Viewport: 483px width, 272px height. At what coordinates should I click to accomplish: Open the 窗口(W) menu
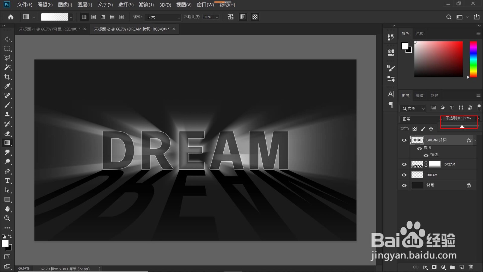tap(205, 5)
